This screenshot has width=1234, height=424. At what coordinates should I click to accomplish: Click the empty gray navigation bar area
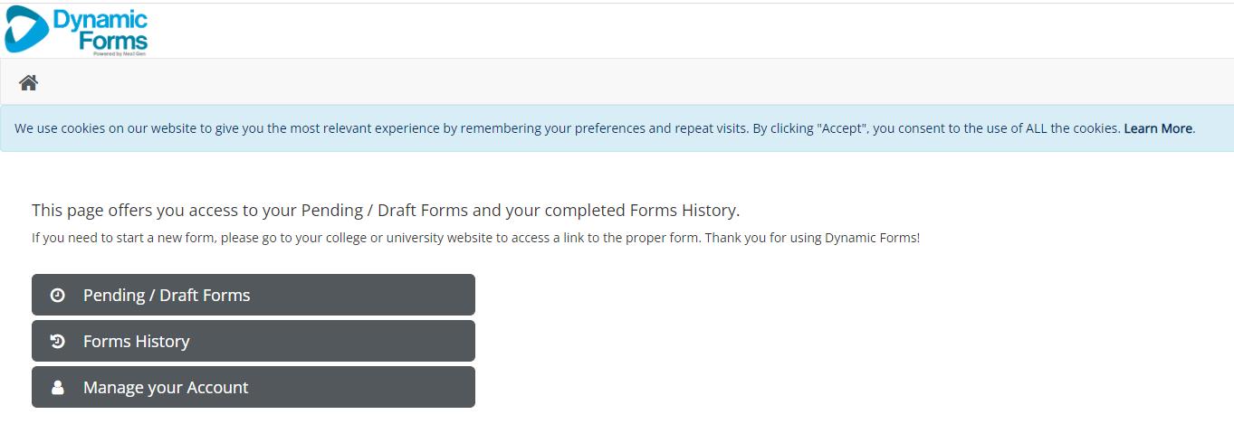point(634,83)
